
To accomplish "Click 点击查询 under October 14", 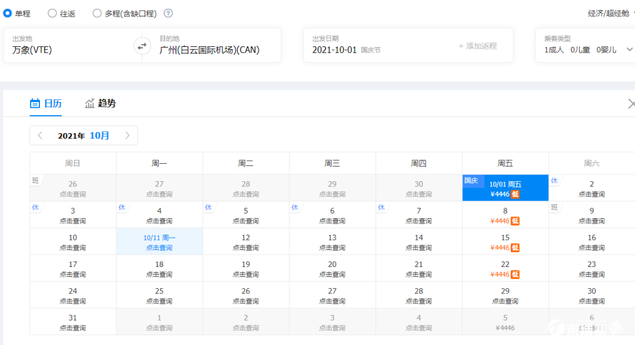I will coord(419,248).
